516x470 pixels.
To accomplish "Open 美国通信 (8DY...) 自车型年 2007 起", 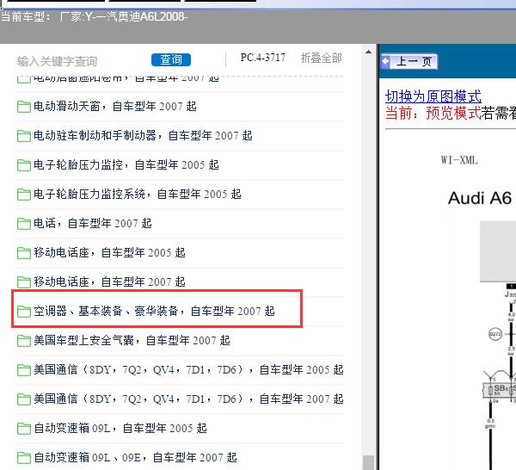I will pos(188,399).
